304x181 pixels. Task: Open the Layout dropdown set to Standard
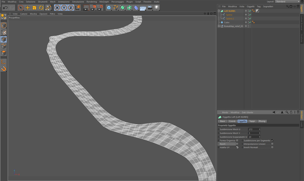287,1
